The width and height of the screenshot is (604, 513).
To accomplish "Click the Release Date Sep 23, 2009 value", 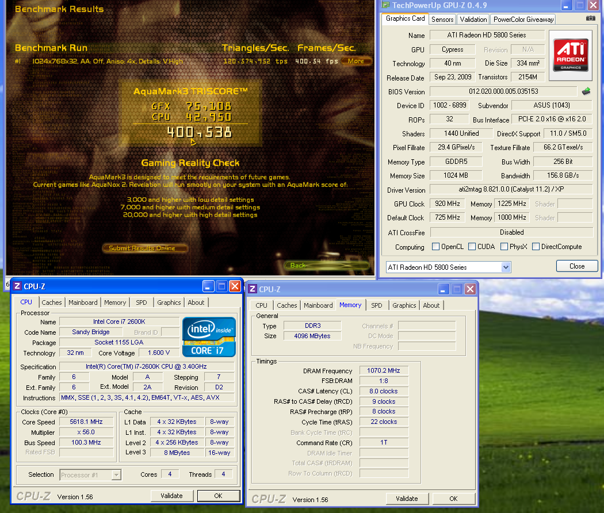I will 453,77.
